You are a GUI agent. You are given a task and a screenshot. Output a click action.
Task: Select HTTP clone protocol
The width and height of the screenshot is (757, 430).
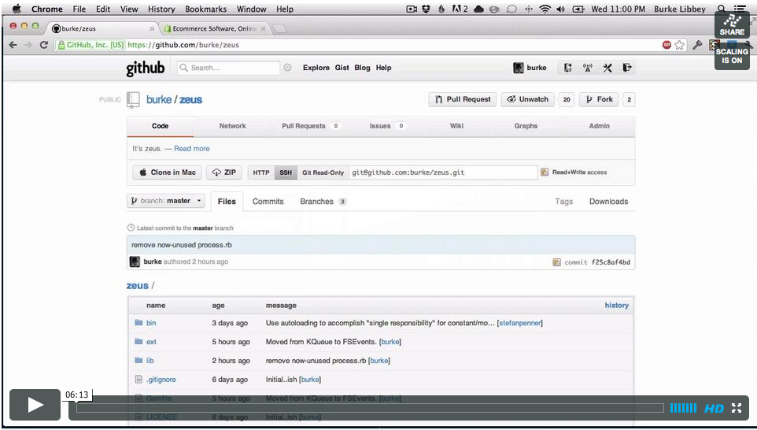(x=261, y=172)
